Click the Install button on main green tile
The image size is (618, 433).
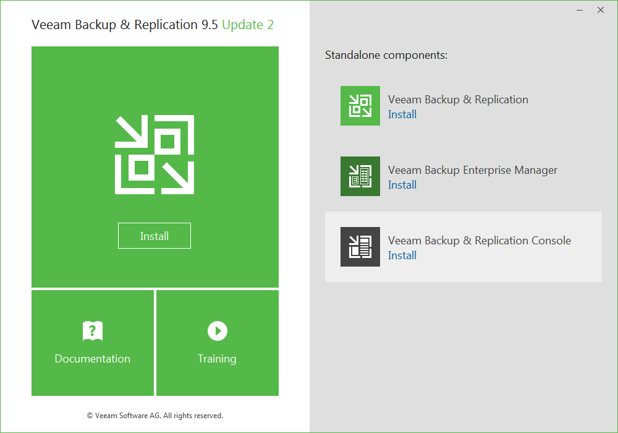pos(154,236)
